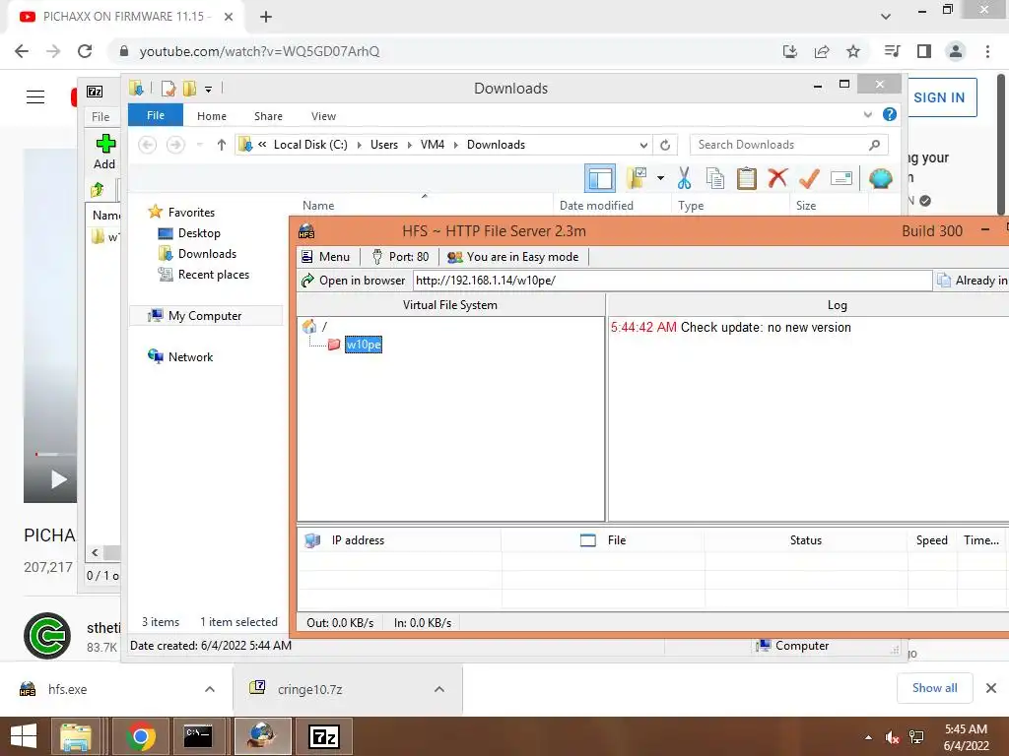The width and height of the screenshot is (1009, 756).
Task: Toggle HFS 'You are in Easy mode'
Action: click(513, 257)
